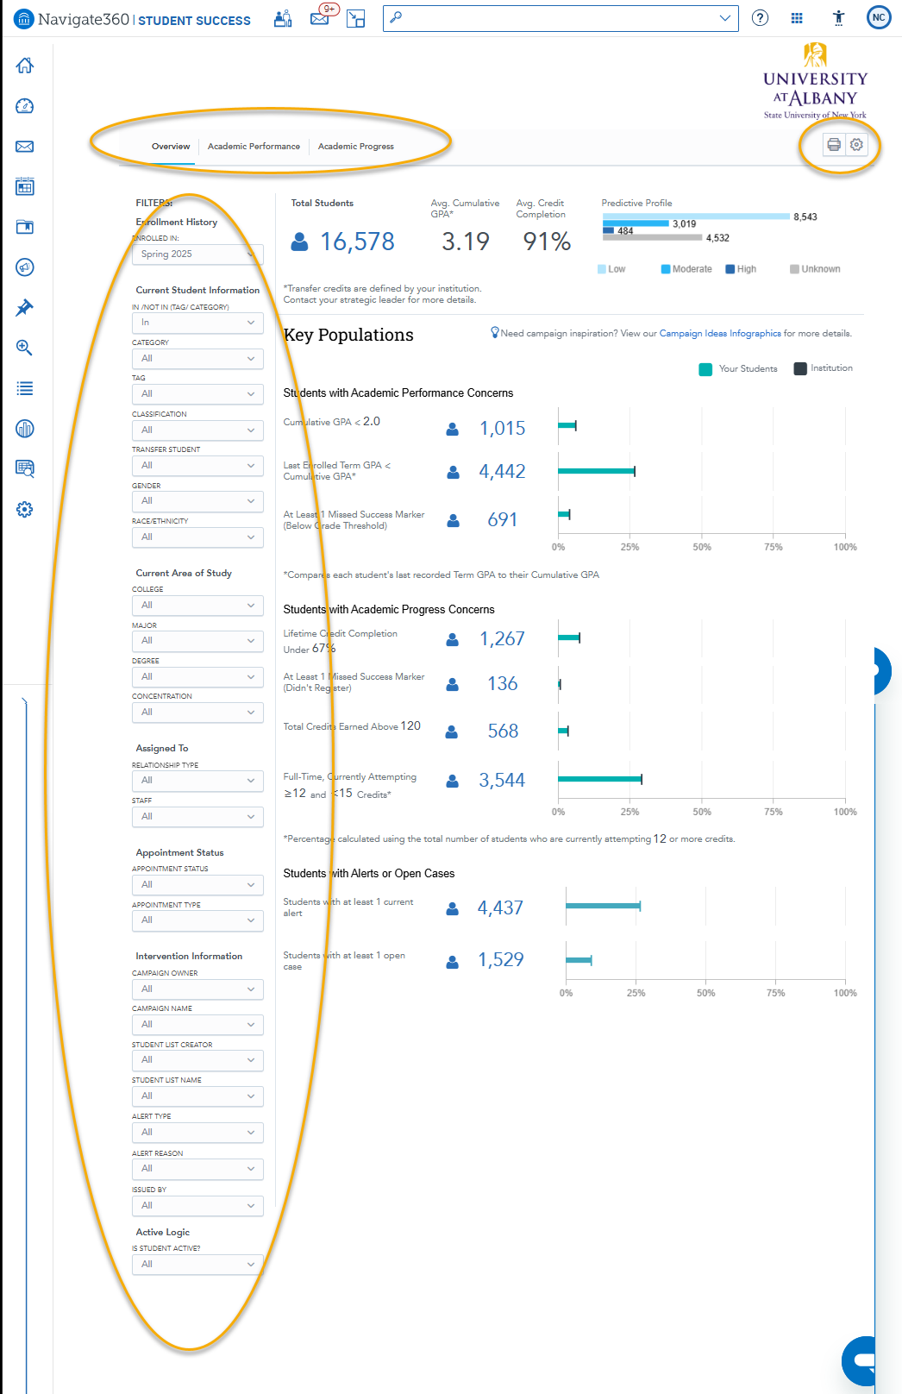Open the Campaign Ideas Infographics link
The image size is (902, 1394).
tap(720, 334)
